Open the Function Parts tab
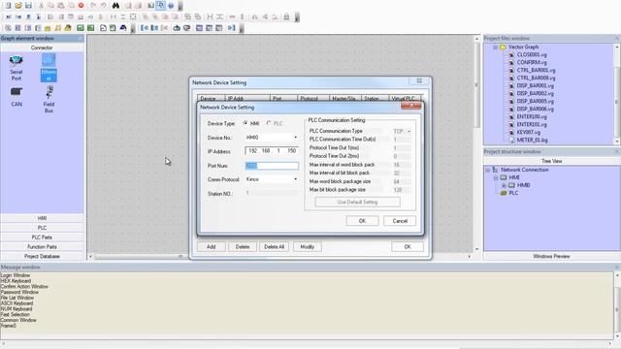The image size is (621, 349). coord(42,247)
